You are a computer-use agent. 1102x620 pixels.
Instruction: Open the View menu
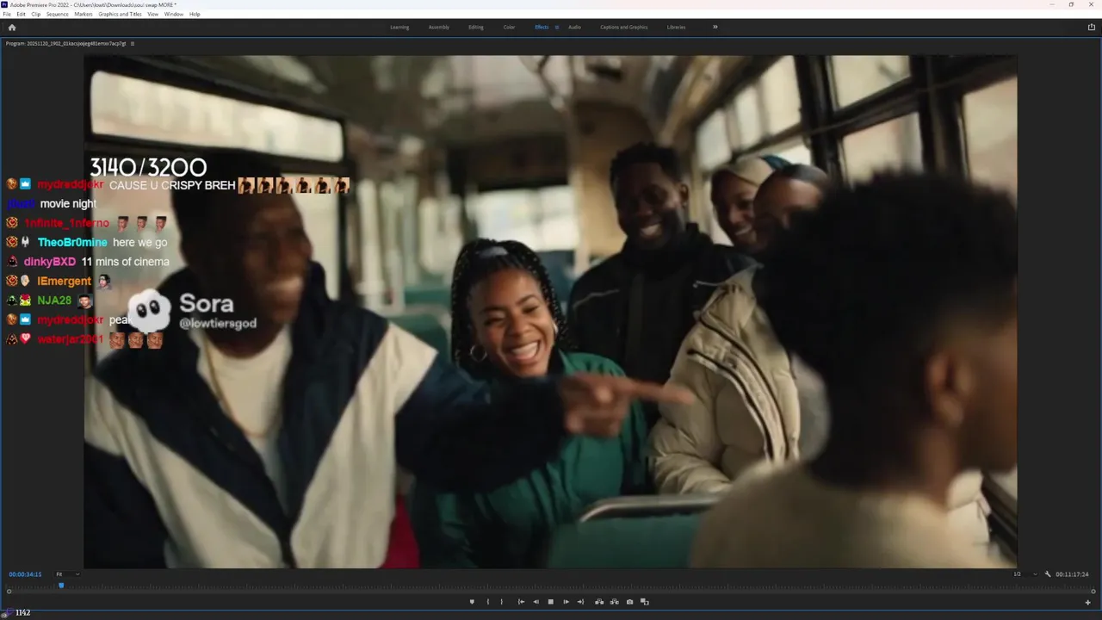coord(152,14)
